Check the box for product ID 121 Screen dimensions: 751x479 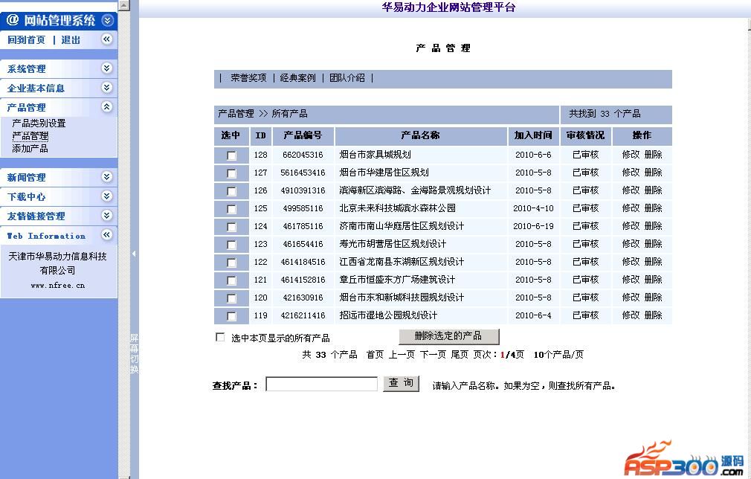pyautogui.click(x=231, y=280)
